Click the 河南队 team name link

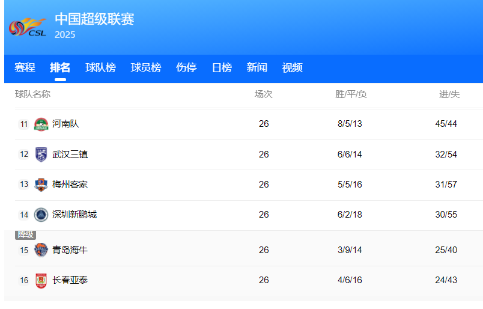[x=65, y=124]
